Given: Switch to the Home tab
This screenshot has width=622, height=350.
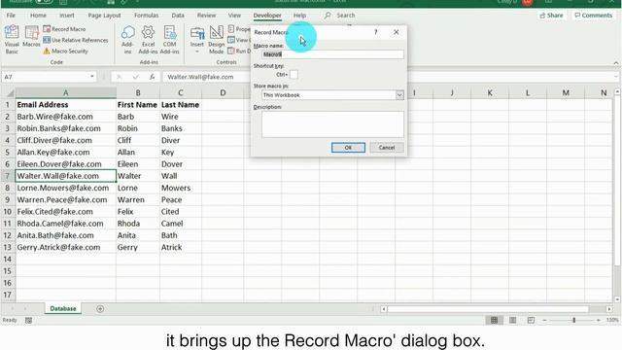Looking at the screenshot, I should coord(38,16).
